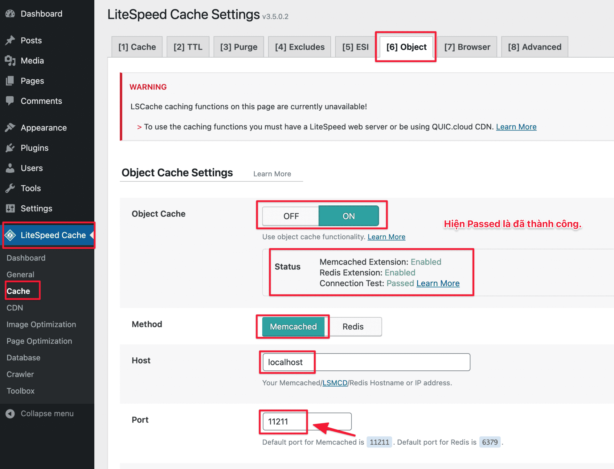This screenshot has width=614, height=469.
Task: Open the Page Optimization section
Action: (x=39, y=341)
